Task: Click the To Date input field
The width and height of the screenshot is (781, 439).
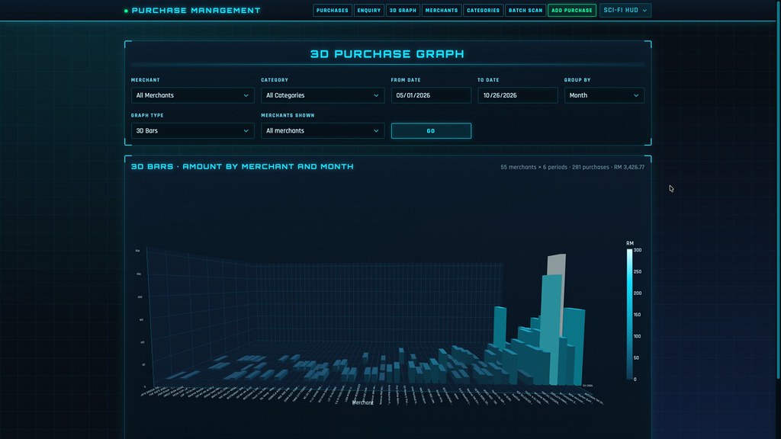Action: (x=518, y=95)
